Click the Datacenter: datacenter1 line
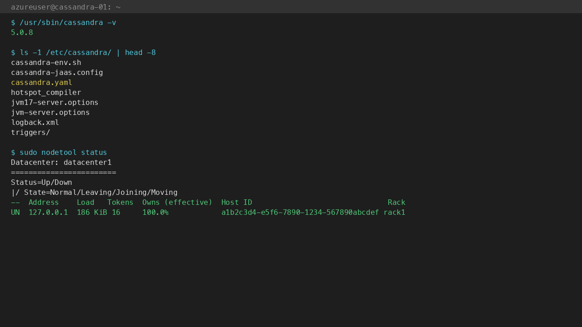Viewport: 582px width, 327px height. (x=61, y=163)
